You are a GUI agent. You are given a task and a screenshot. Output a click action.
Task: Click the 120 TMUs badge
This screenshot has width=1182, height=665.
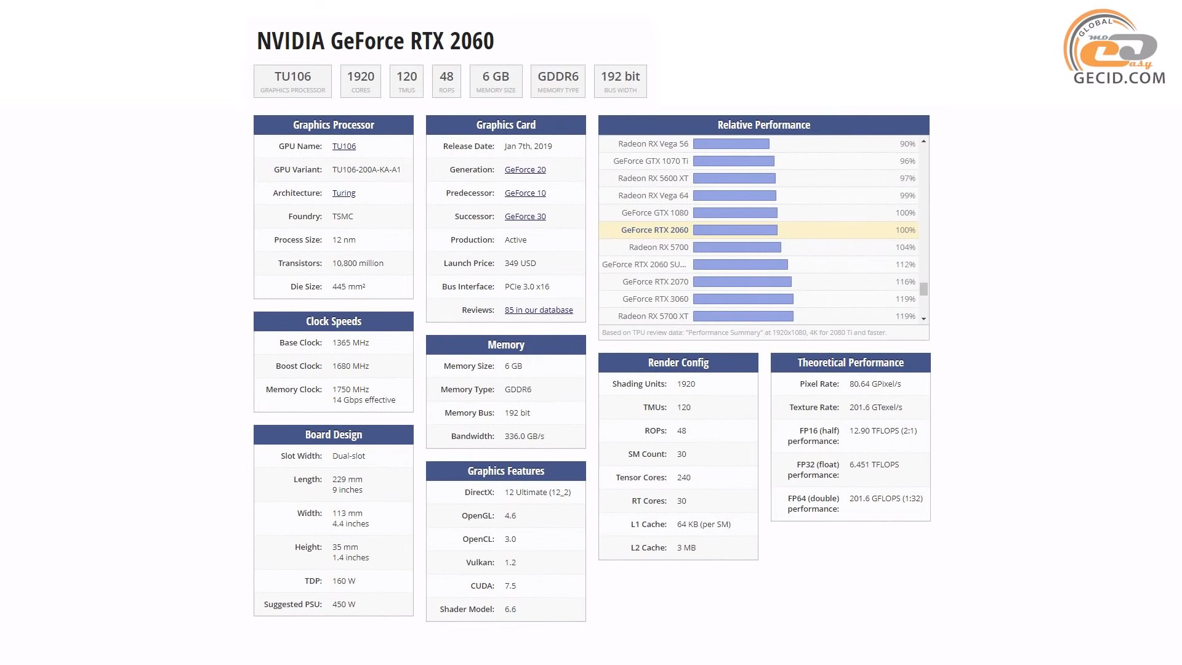click(406, 81)
